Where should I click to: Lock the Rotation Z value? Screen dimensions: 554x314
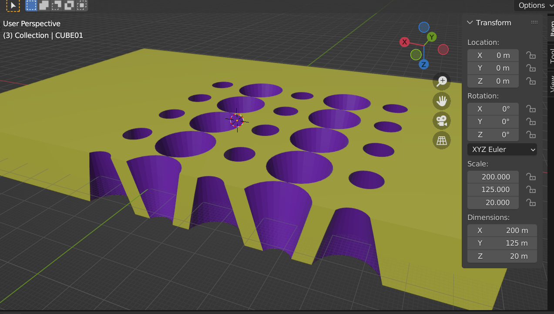coord(530,135)
